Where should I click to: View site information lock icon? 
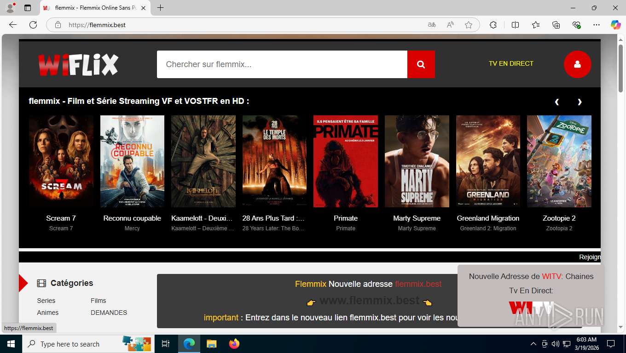(58, 25)
